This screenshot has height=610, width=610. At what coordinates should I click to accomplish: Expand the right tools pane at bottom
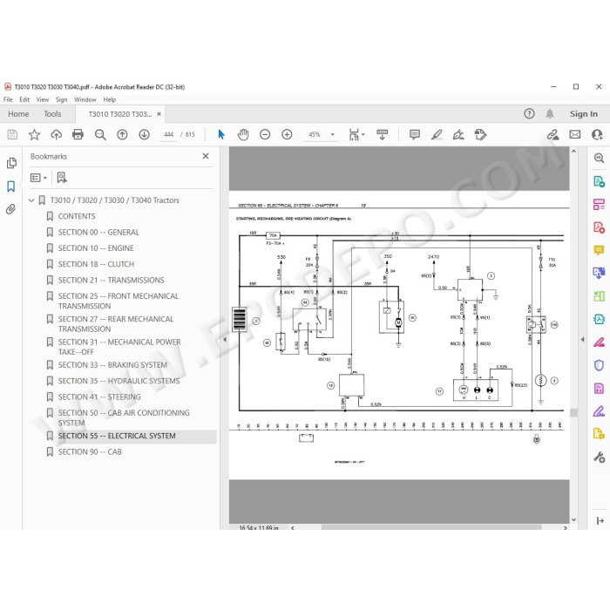pyautogui.click(x=600, y=520)
